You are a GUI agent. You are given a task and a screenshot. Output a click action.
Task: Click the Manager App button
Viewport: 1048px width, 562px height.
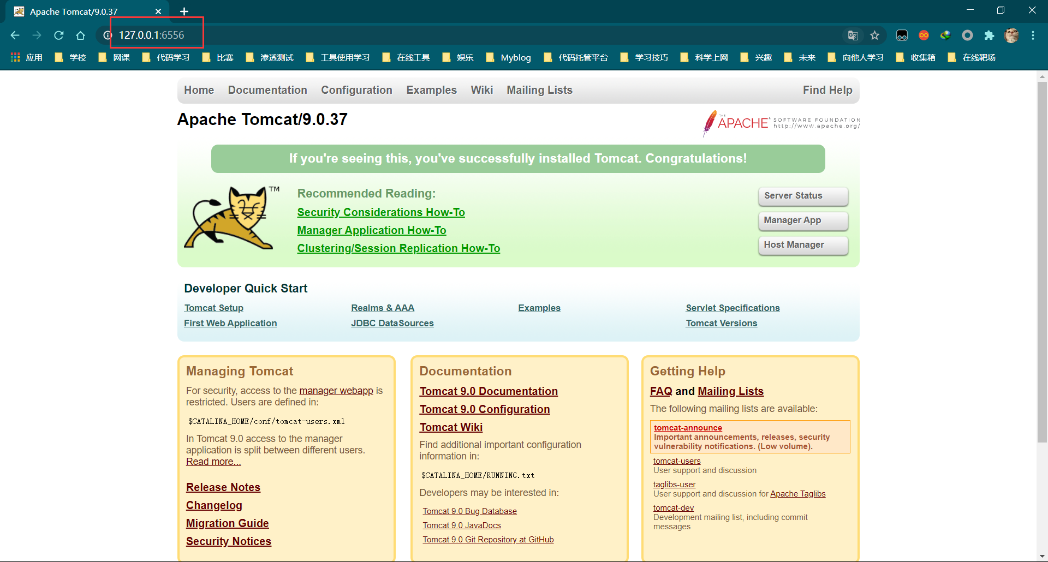click(803, 220)
